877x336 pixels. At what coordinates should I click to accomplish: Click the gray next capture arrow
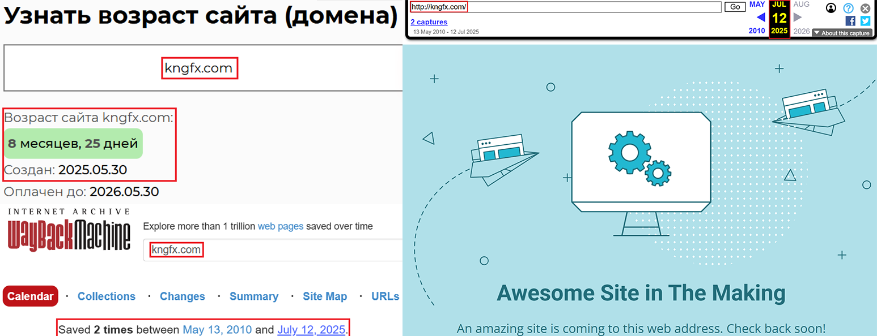click(798, 17)
